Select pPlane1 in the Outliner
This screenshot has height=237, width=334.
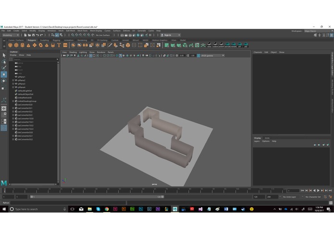click(x=22, y=77)
